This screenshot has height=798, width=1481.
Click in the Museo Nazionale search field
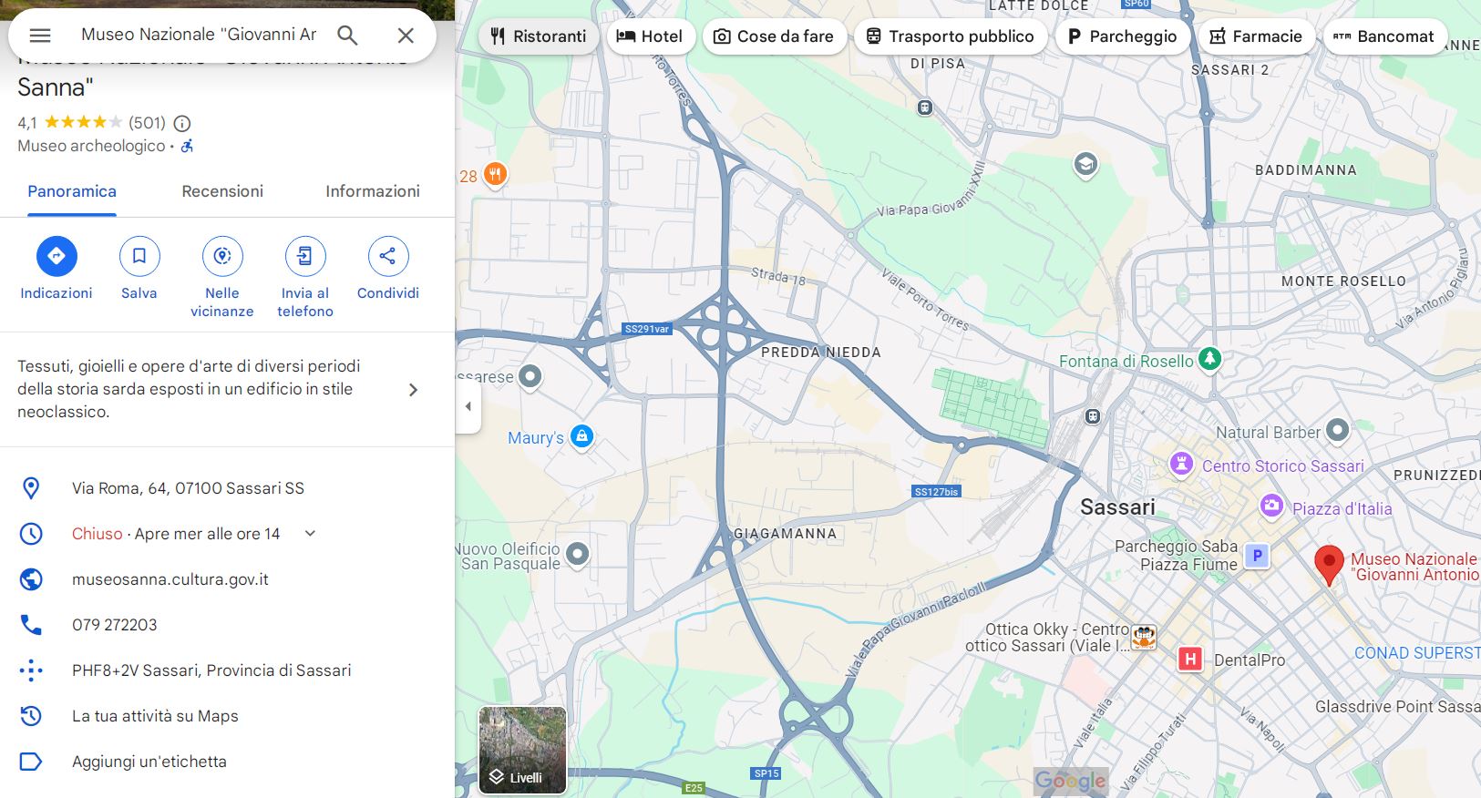[199, 35]
